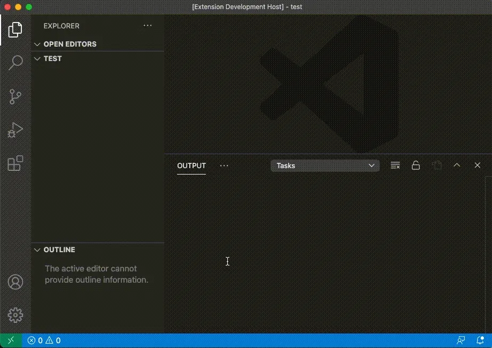This screenshot has height=348, width=492.
Task: Open the Source Control view
Action: click(x=16, y=97)
